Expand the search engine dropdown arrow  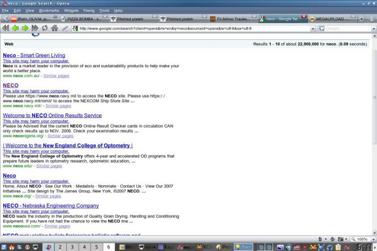tap(374, 29)
